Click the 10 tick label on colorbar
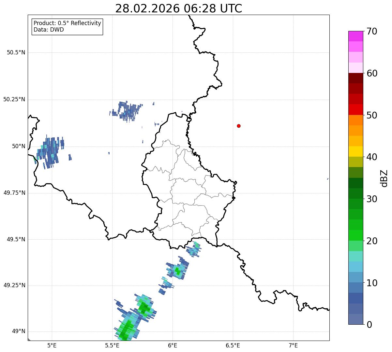Image resolution: width=392 pixels, height=352 pixels. coord(372,283)
